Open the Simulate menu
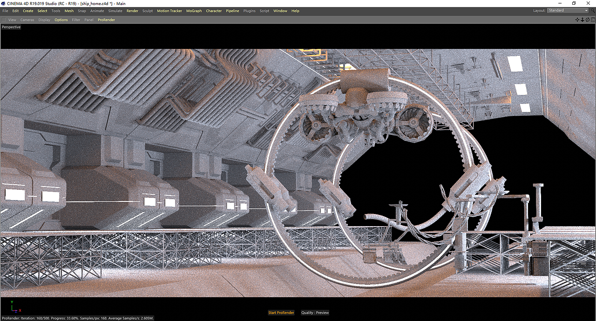Screen dimensions: 596x321 point(115,11)
